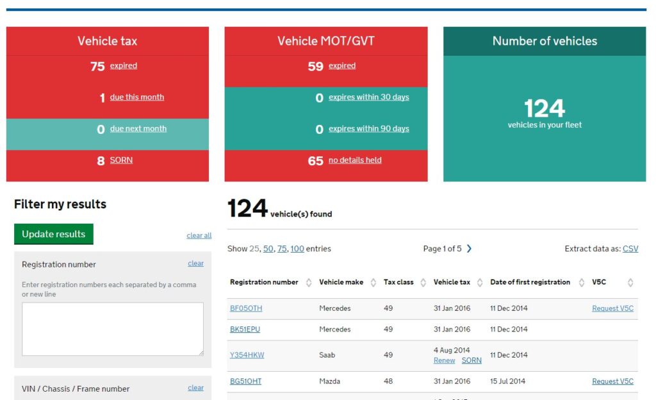This screenshot has height=400, width=656.
Task: Sort by Date of first registration arrows
Action: [x=582, y=283]
